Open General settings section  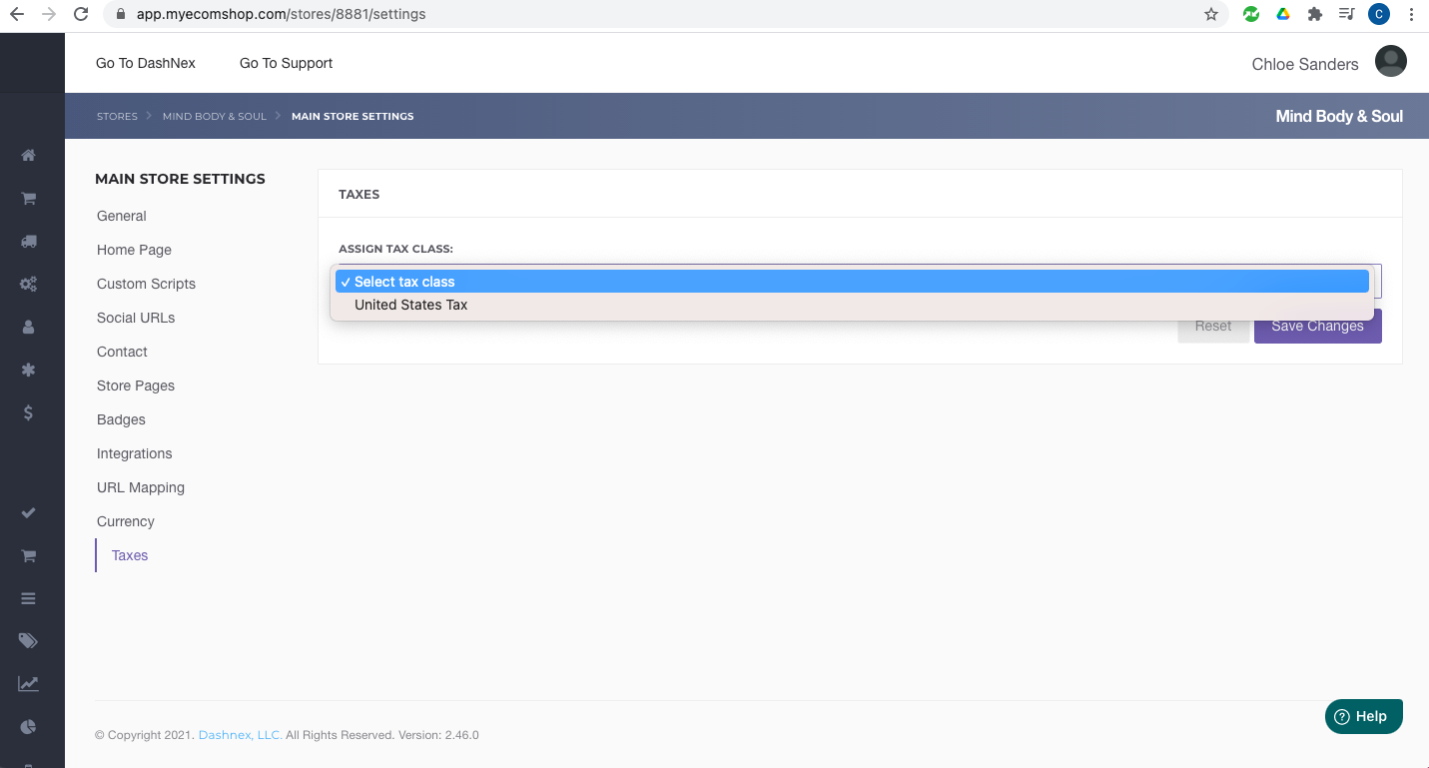(122, 216)
